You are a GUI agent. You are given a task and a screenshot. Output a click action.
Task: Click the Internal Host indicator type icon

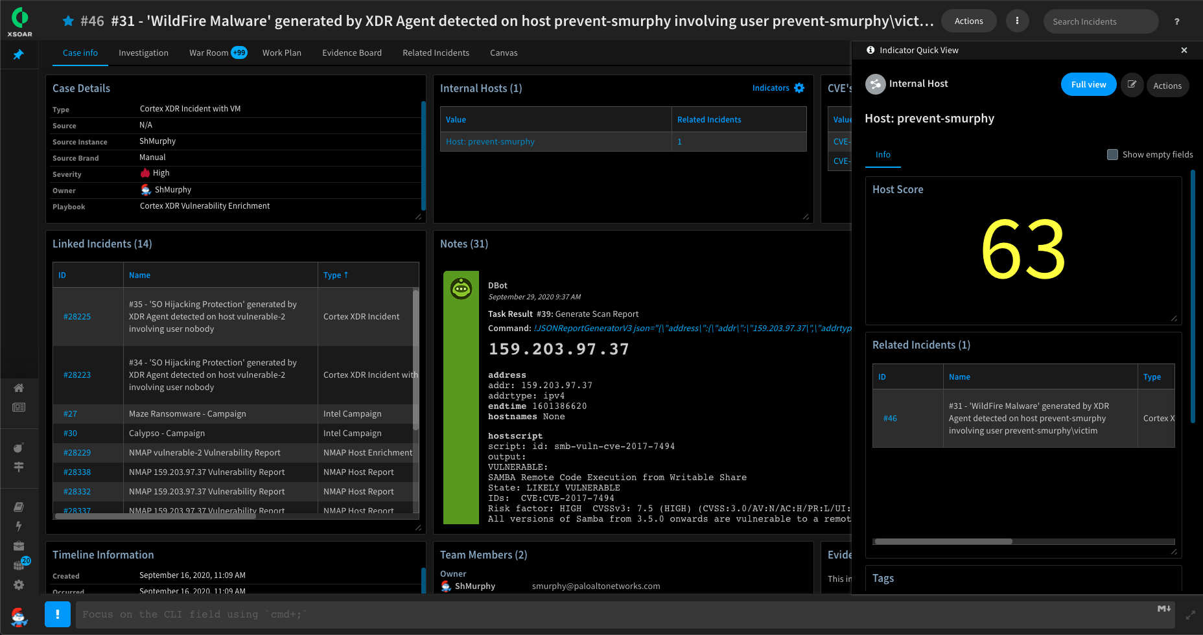[x=876, y=84]
